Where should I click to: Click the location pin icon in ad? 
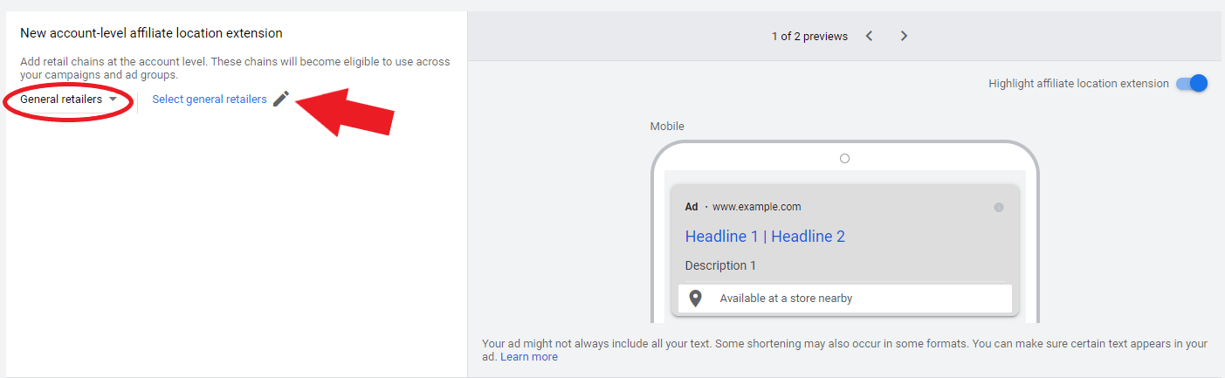click(x=695, y=299)
